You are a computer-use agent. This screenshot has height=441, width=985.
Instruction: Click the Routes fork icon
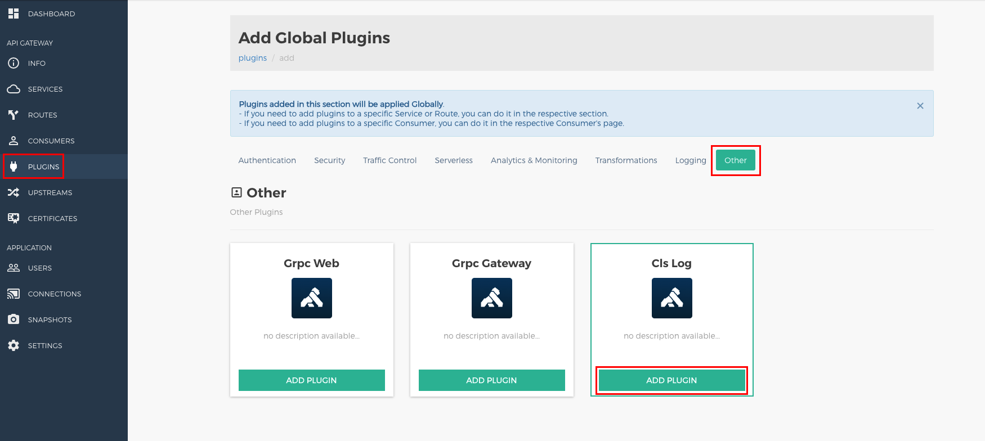coord(14,115)
